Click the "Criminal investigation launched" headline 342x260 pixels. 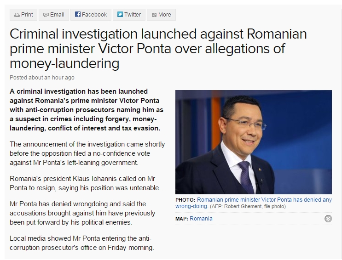coord(158,48)
